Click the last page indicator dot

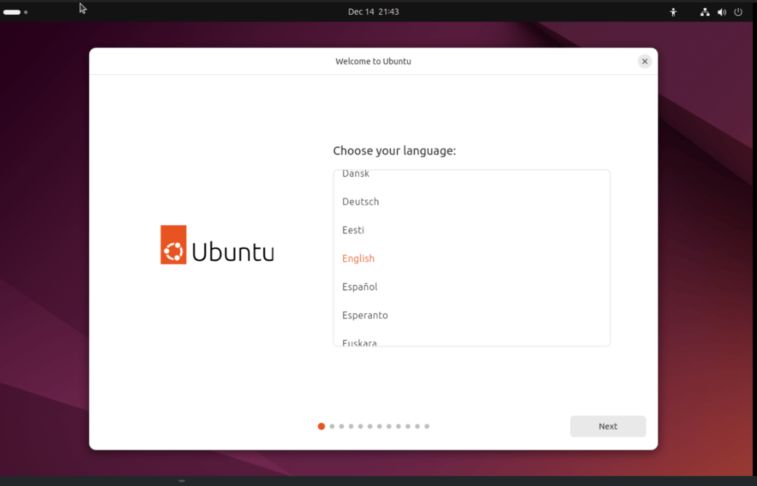point(427,426)
